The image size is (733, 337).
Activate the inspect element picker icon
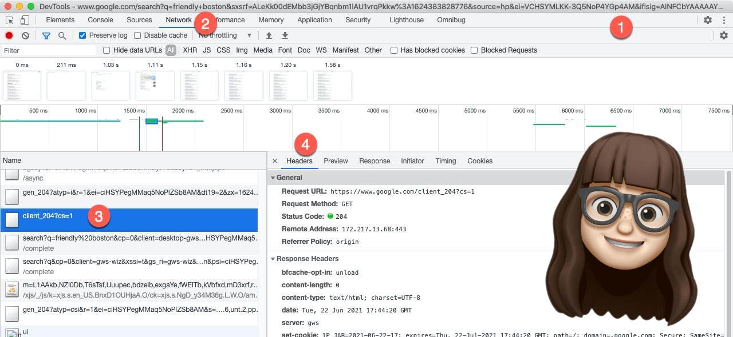10,20
